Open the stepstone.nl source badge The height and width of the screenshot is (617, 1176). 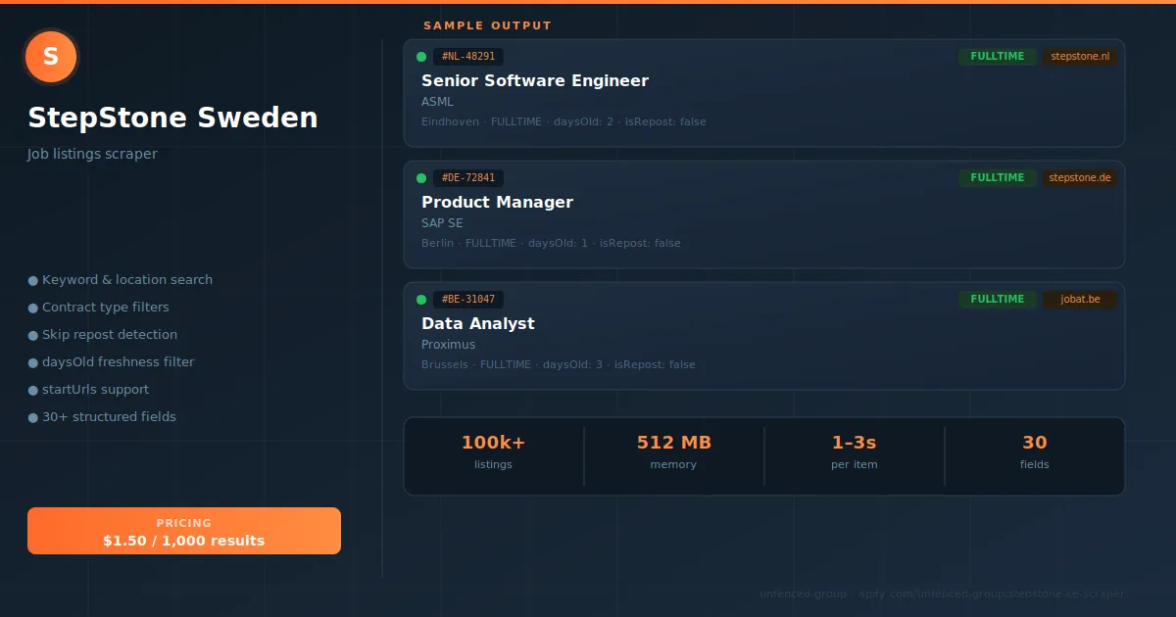pos(1080,57)
